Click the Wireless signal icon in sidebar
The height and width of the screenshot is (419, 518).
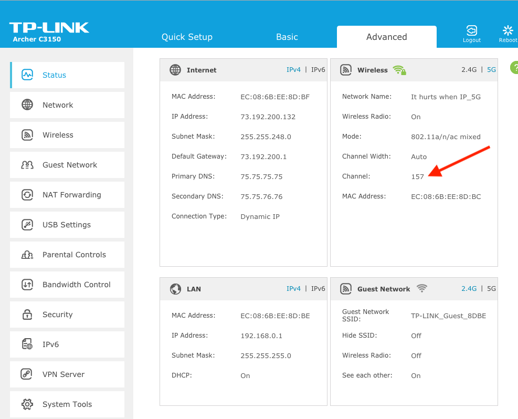point(27,135)
